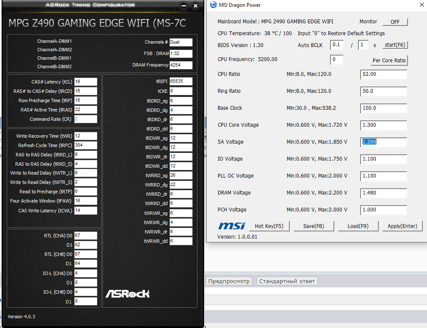Click the Hot Key(F5) button
The width and height of the screenshot is (427, 328).
click(269, 226)
